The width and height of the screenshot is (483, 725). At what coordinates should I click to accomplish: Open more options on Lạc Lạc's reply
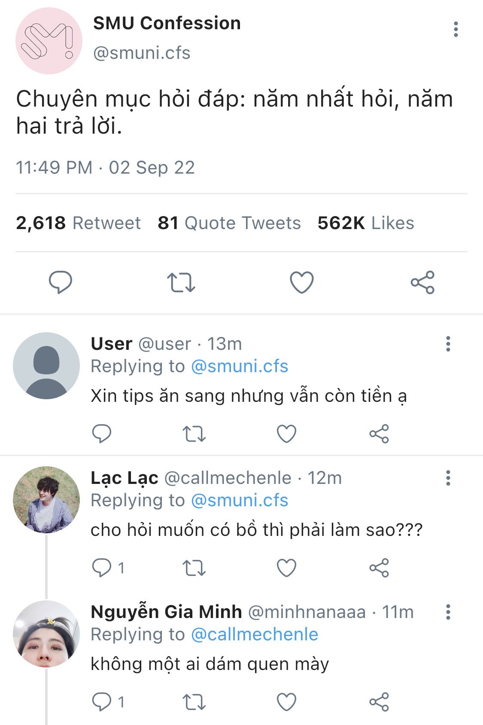coord(448,478)
